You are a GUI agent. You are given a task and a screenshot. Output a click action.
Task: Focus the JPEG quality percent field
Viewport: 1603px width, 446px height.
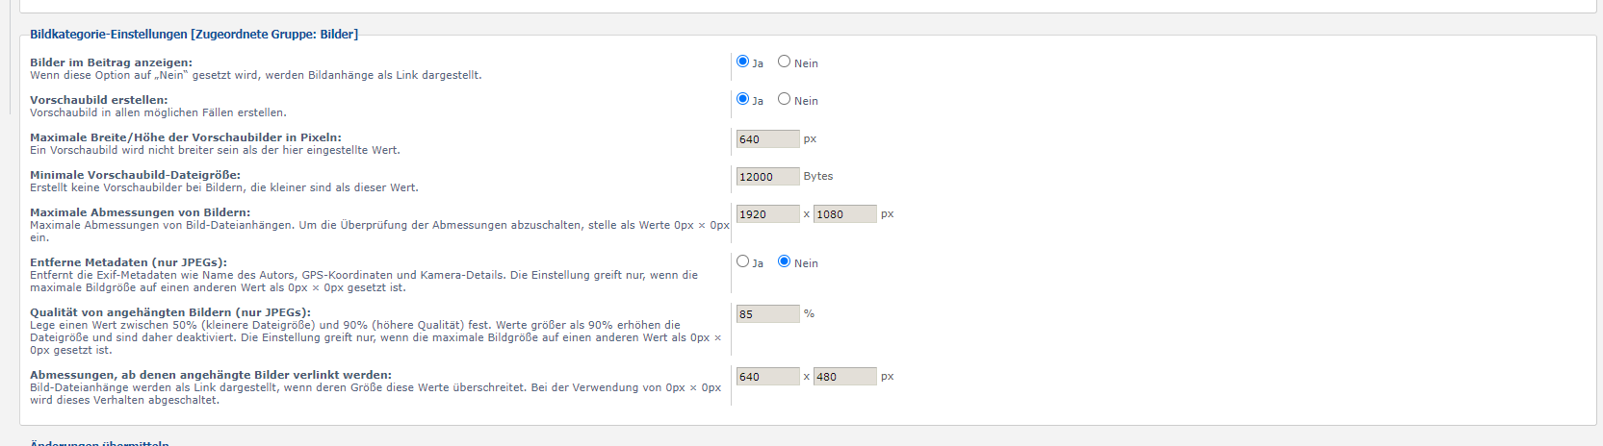(x=767, y=314)
